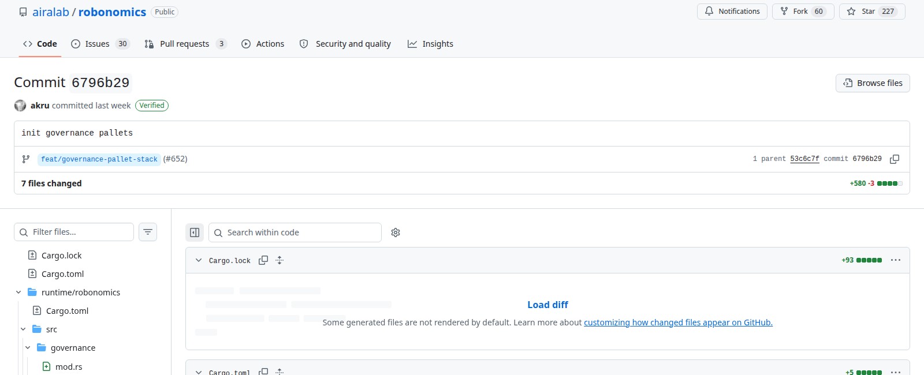Open the robonomics repository link
Viewport: 924px width, 375px height.
(112, 12)
